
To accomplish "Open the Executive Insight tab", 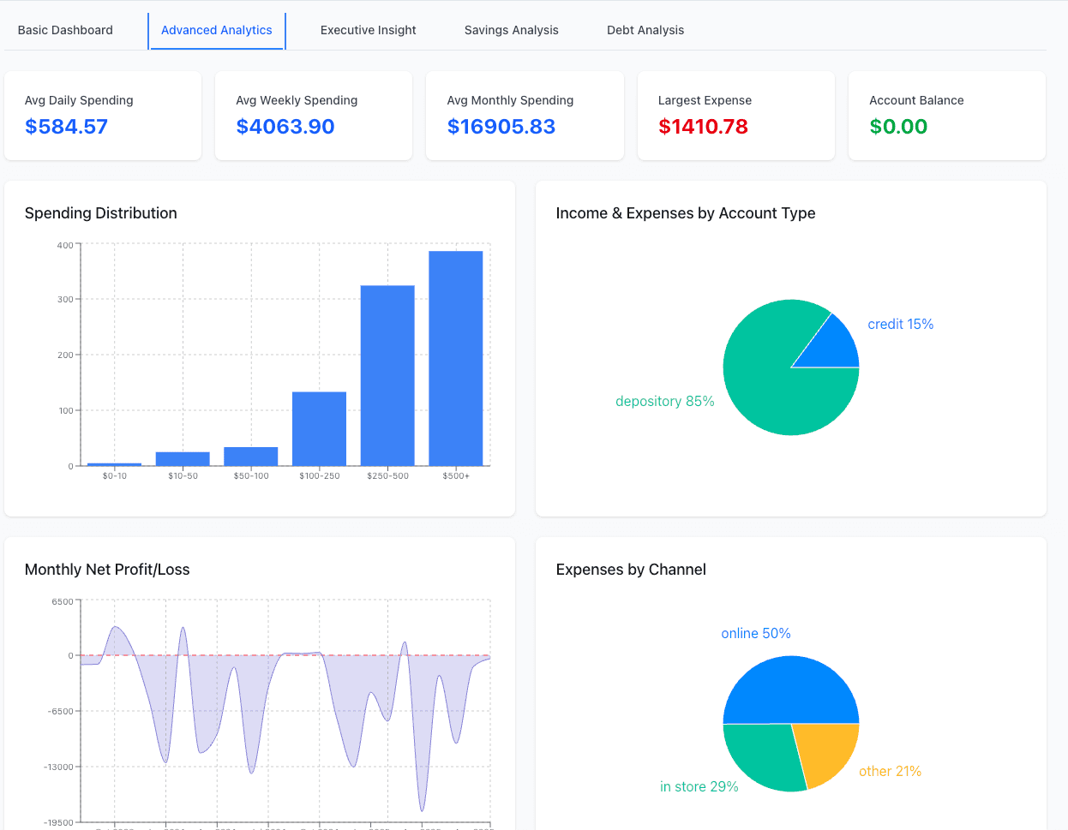I will pos(368,30).
